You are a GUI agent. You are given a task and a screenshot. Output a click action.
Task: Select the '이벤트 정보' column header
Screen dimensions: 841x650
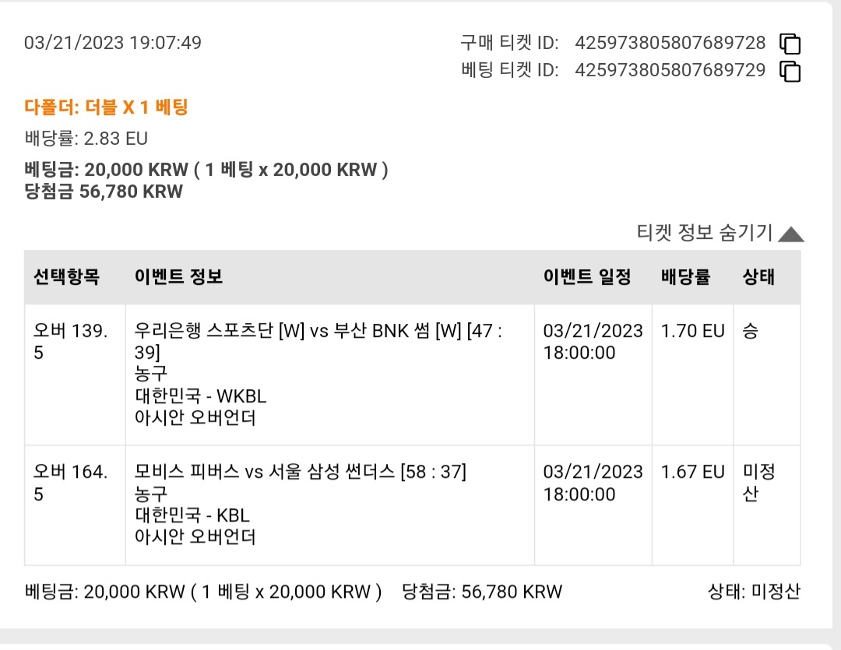pyautogui.click(x=178, y=276)
